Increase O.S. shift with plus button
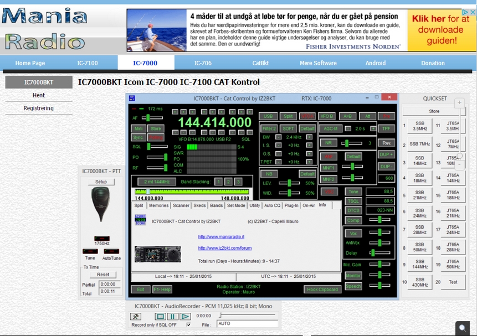Screen dimensions: 477x336 pyautogui.click(x=309, y=153)
